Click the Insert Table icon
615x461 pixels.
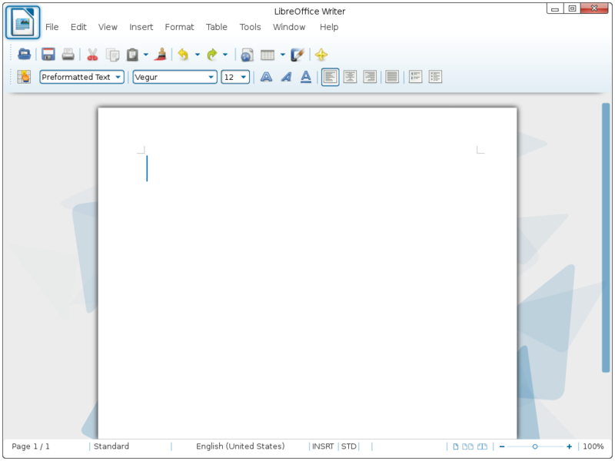click(268, 55)
